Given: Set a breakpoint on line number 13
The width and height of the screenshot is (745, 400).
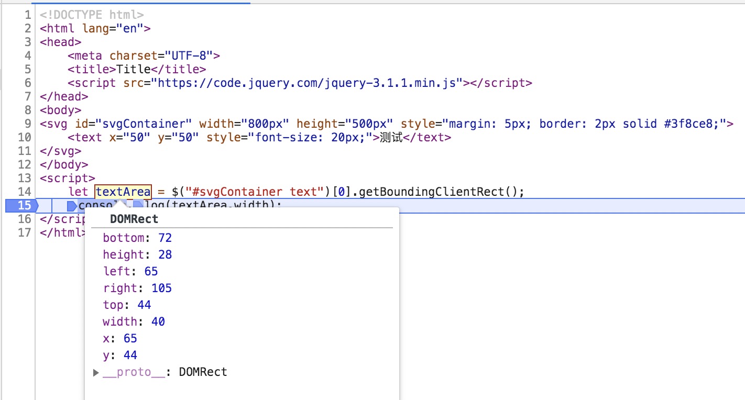Looking at the screenshot, I should pyautogui.click(x=25, y=178).
